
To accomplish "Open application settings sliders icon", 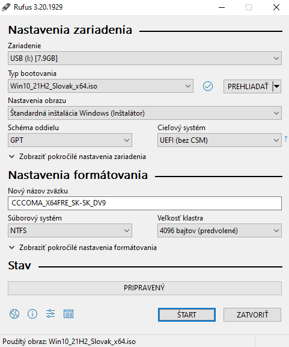I will pos(50,314).
